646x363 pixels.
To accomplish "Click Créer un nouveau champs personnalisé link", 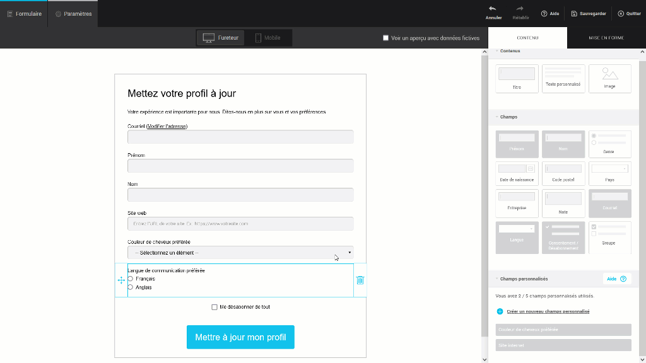I will pos(548,311).
